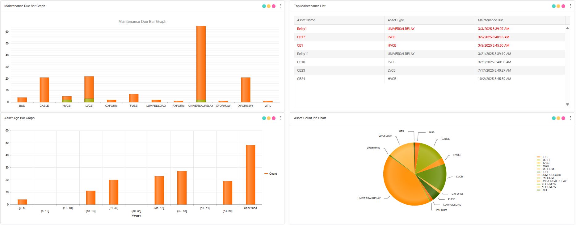Click pink dot in Asset Age Bar Graph panel
The image size is (576, 225).
[x=274, y=118]
